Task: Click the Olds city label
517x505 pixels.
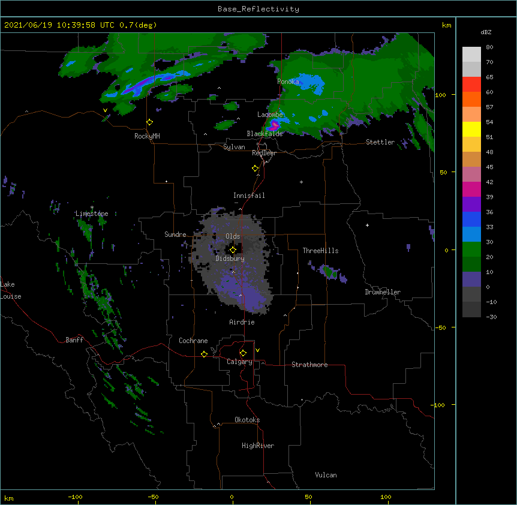Action: tap(233, 236)
